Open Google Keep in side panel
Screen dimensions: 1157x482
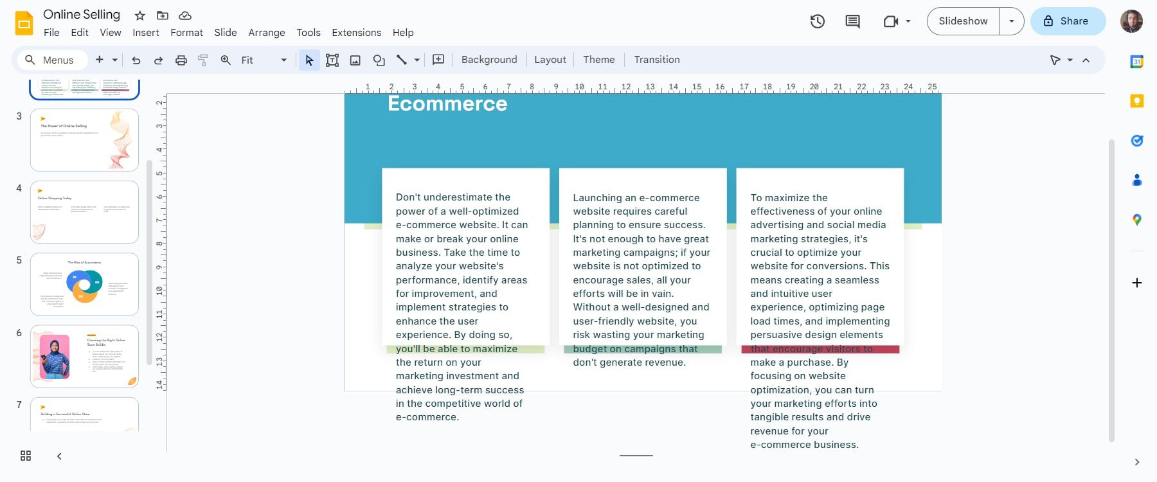click(x=1136, y=101)
